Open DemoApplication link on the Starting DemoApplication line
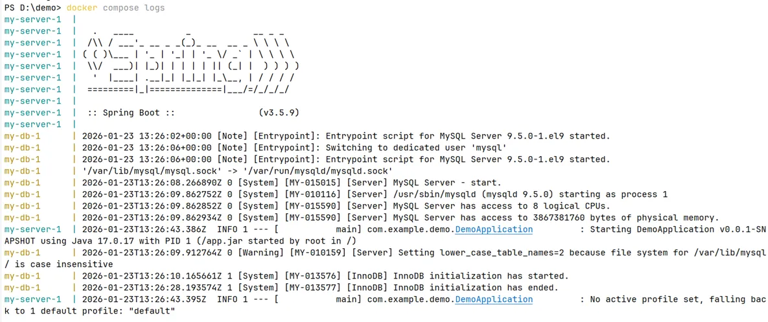Image resolution: width=768 pixels, height=322 pixels. click(494, 229)
